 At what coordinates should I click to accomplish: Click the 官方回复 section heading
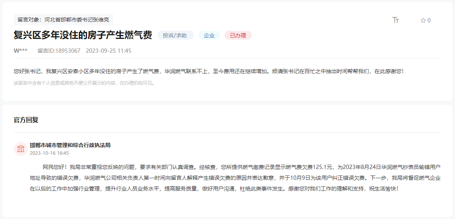pos(26,120)
